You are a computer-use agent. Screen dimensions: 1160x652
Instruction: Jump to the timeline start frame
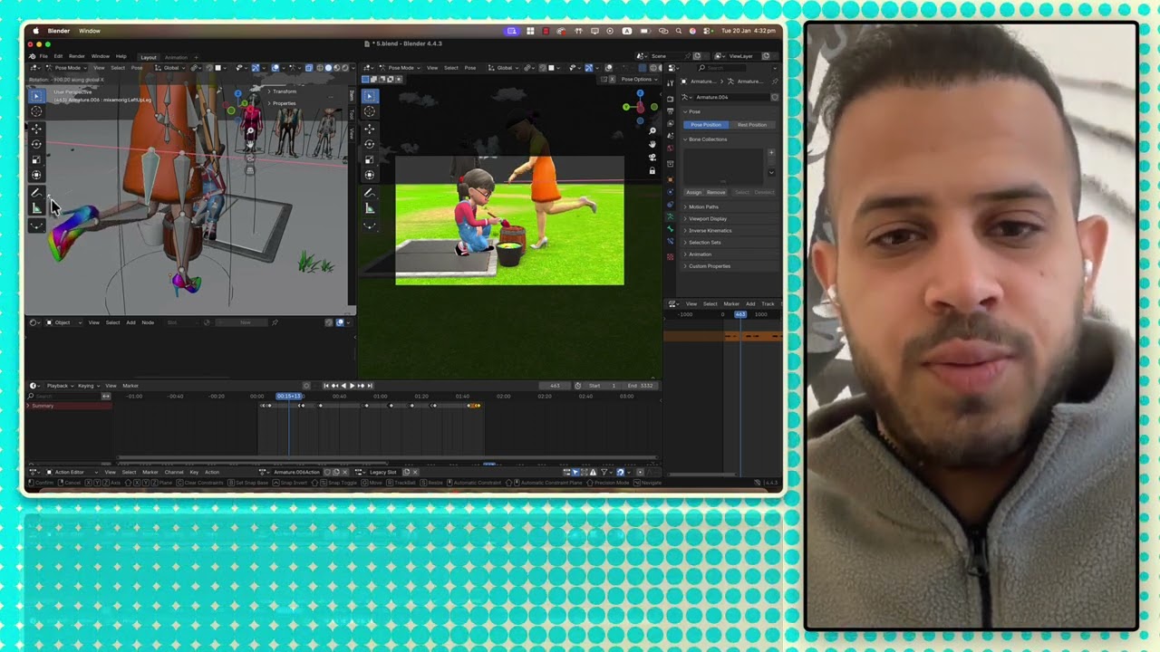(326, 386)
